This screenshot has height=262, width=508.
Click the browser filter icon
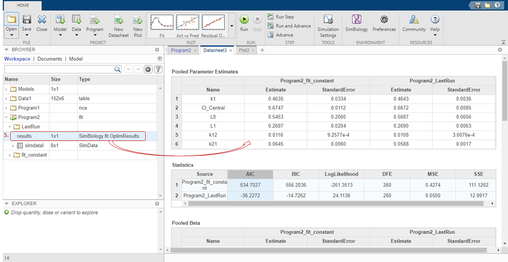click(158, 69)
